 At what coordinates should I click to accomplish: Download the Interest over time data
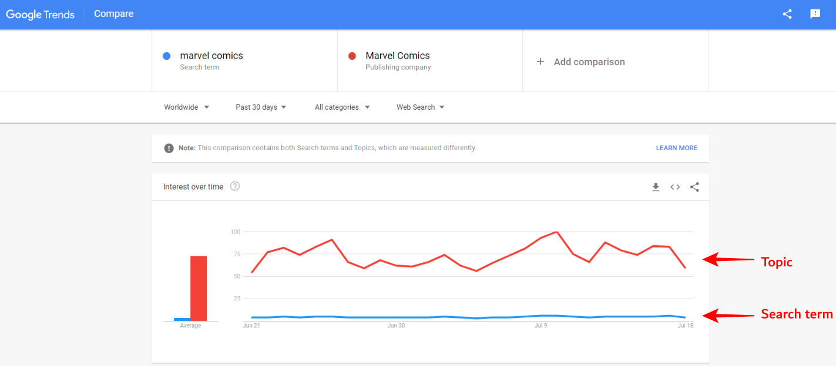click(656, 187)
